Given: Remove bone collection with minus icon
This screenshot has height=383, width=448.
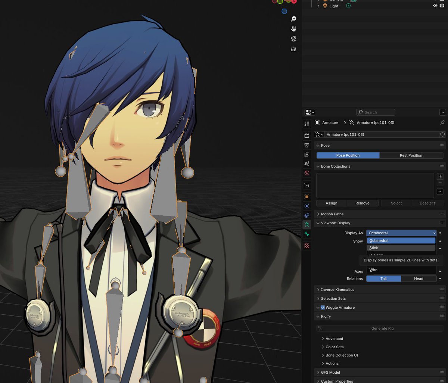Looking at the screenshot, I should coord(440,183).
